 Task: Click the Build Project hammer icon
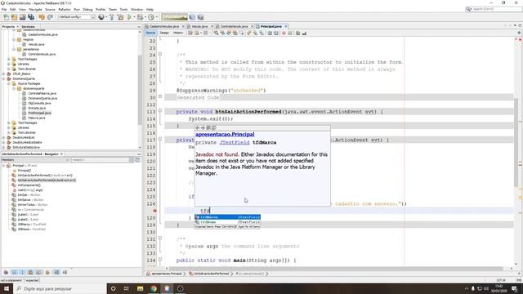tap(112, 17)
